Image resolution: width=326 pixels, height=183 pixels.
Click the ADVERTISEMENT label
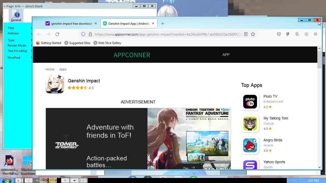(x=138, y=102)
